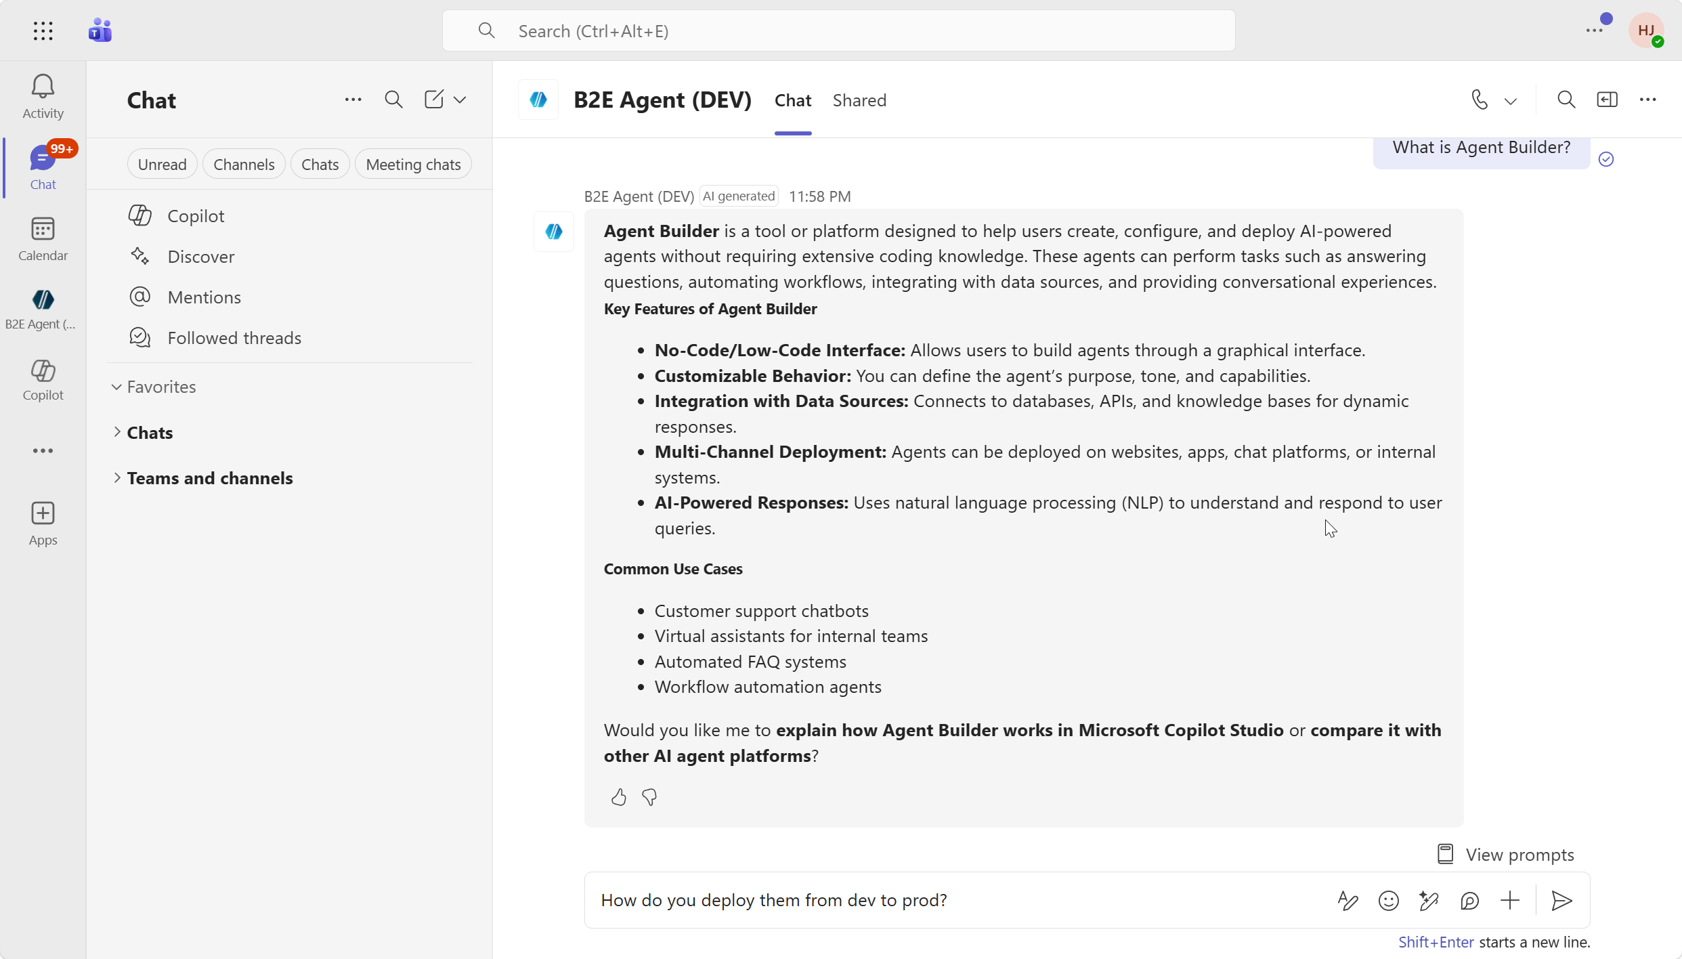Give the agent's reply a thumbs up
The image size is (1682, 959).
(x=618, y=797)
